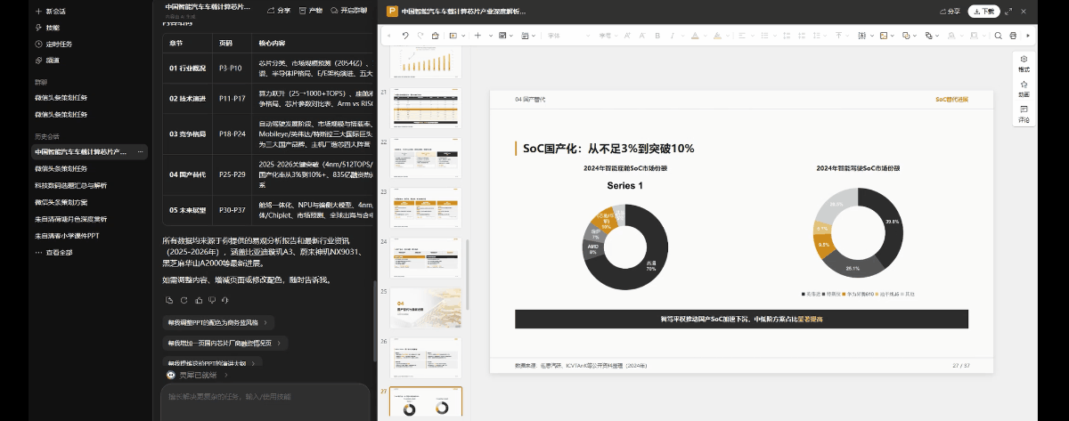
Task: Open the text alignment dropdown in toolbar
Action: point(745,36)
